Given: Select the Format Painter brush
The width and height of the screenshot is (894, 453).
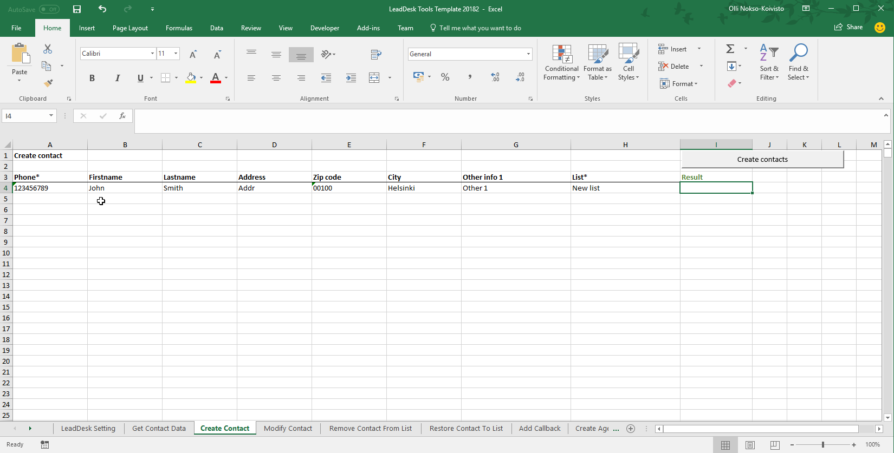Looking at the screenshot, I should (x=48, y=83).
